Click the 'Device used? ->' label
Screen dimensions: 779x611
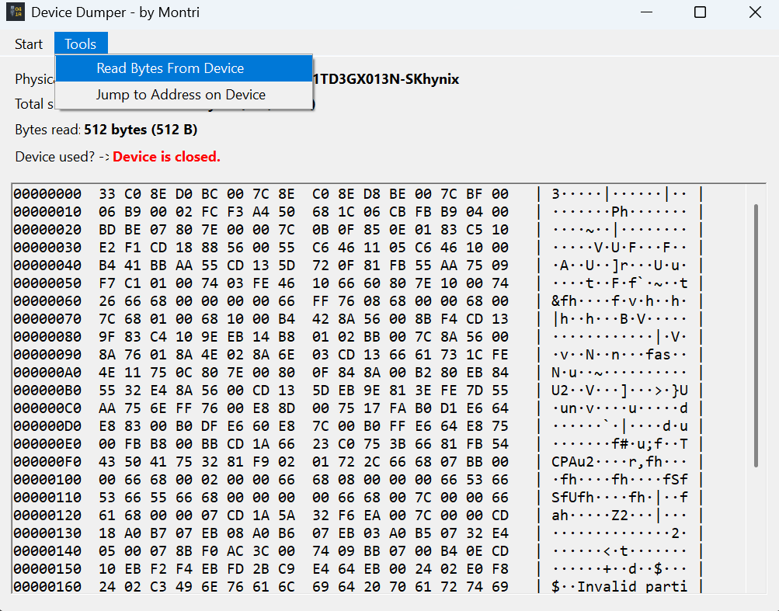[x=63, y=157]
